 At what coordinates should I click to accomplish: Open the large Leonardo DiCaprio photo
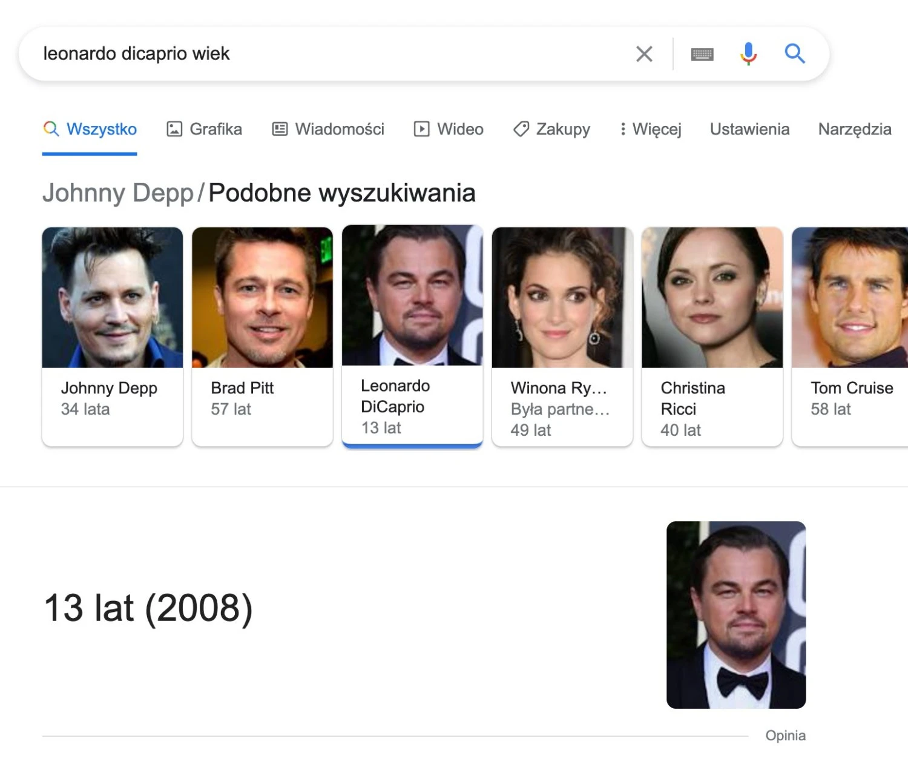coord(736,615)
